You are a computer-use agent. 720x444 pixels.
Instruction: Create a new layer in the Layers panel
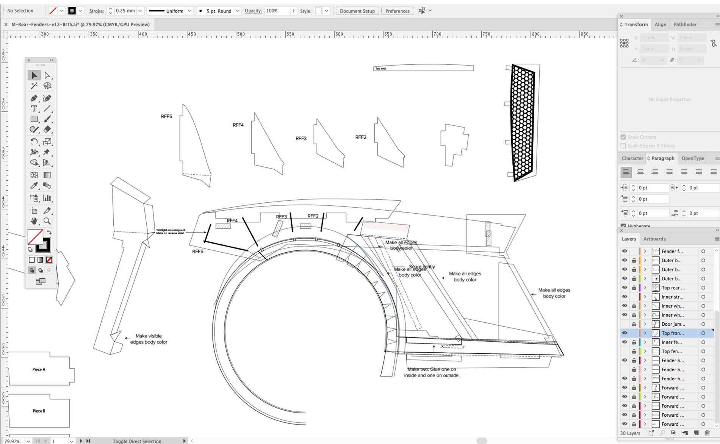(696, 433)
